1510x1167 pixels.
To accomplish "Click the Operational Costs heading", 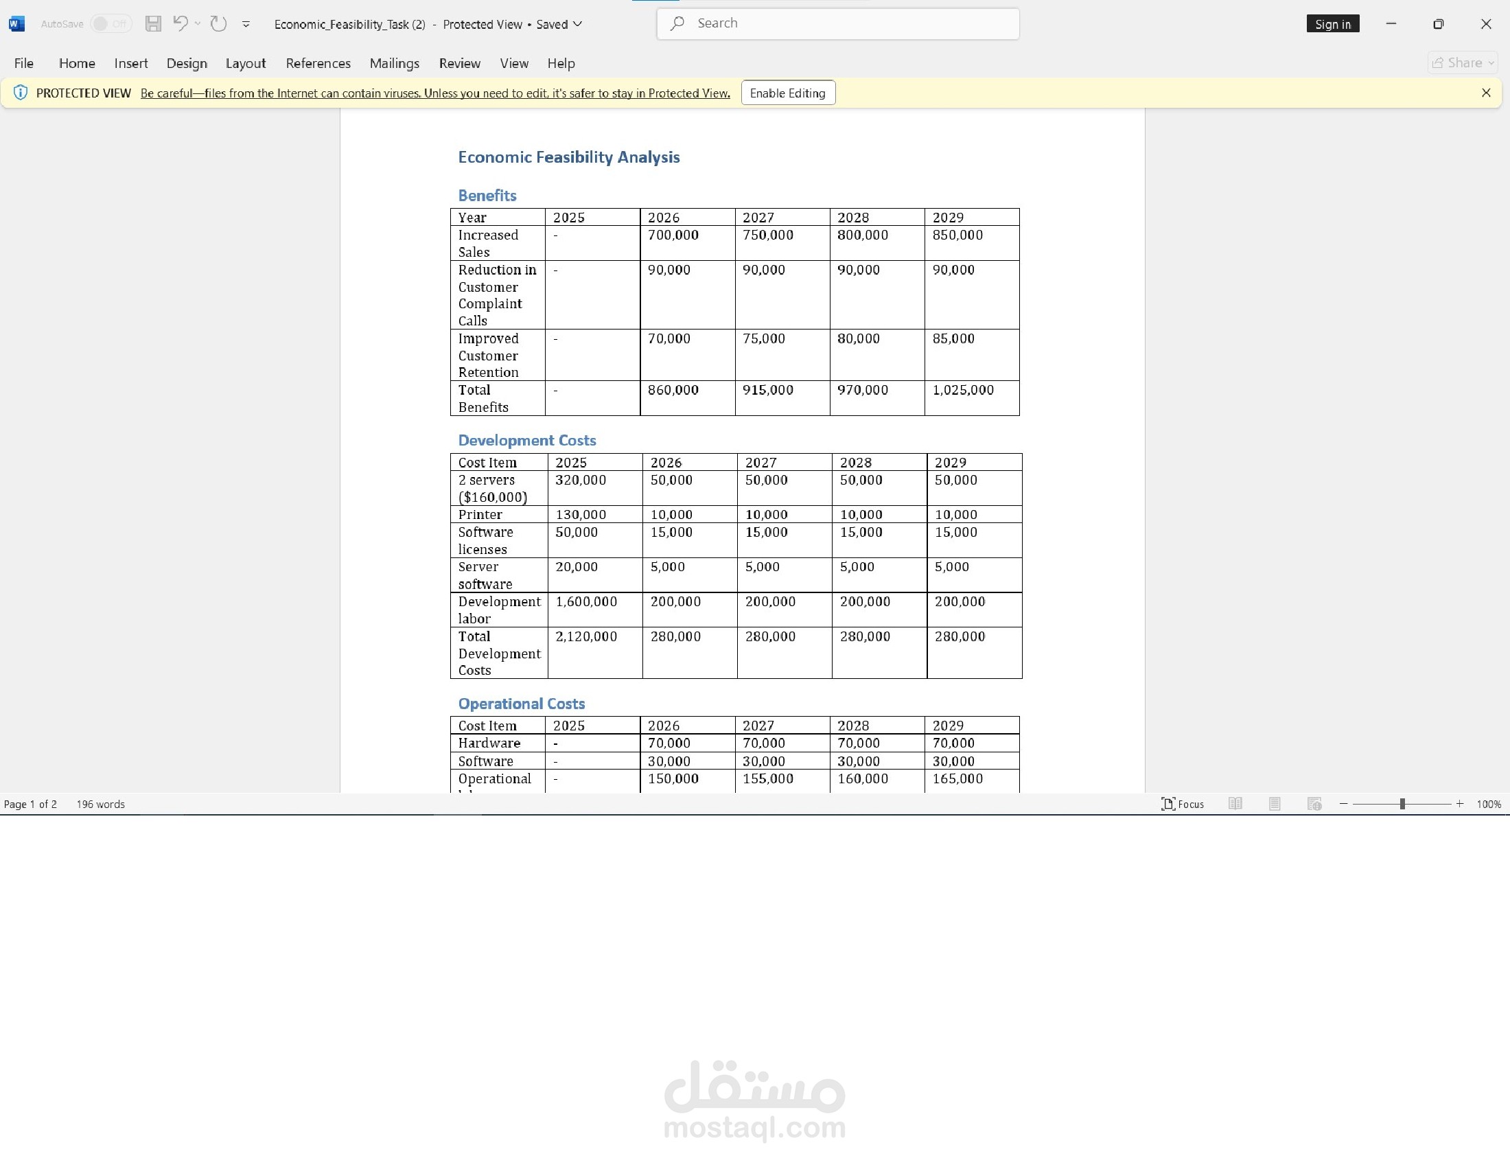I will point(522,703).
